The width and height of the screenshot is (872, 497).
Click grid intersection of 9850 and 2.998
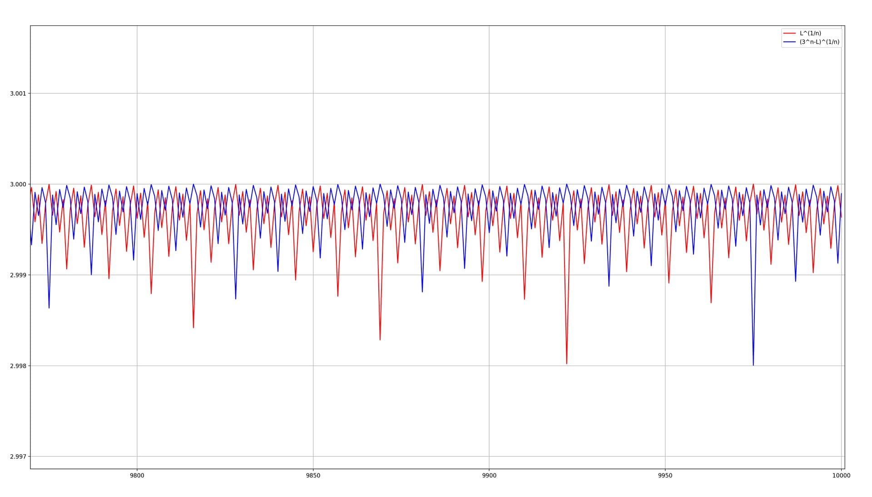click(313, 365)
